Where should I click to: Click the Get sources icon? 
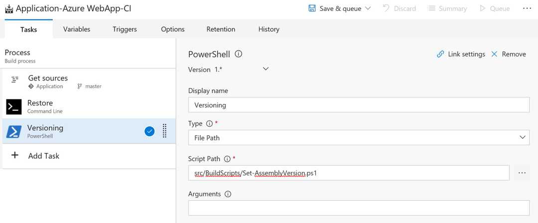point(15,79)
